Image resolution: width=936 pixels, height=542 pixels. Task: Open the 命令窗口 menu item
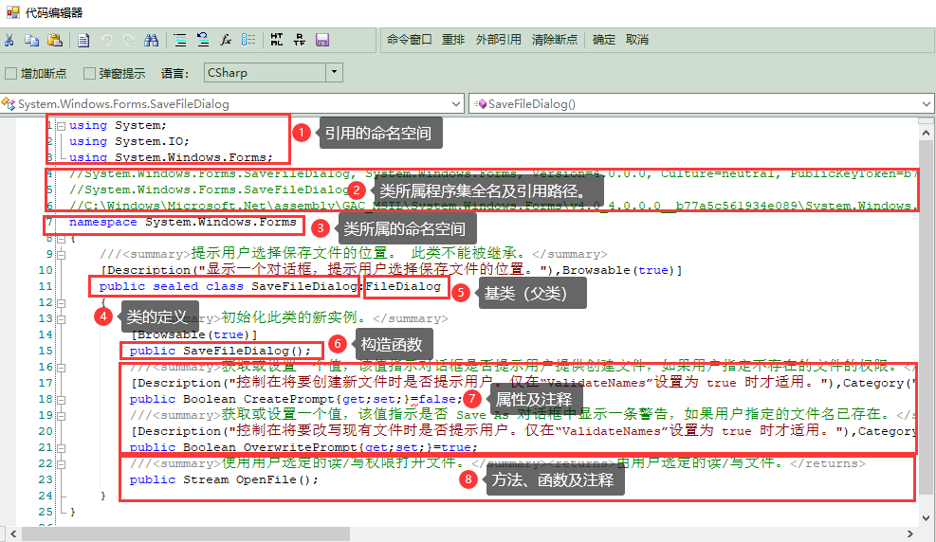(410, 40)
